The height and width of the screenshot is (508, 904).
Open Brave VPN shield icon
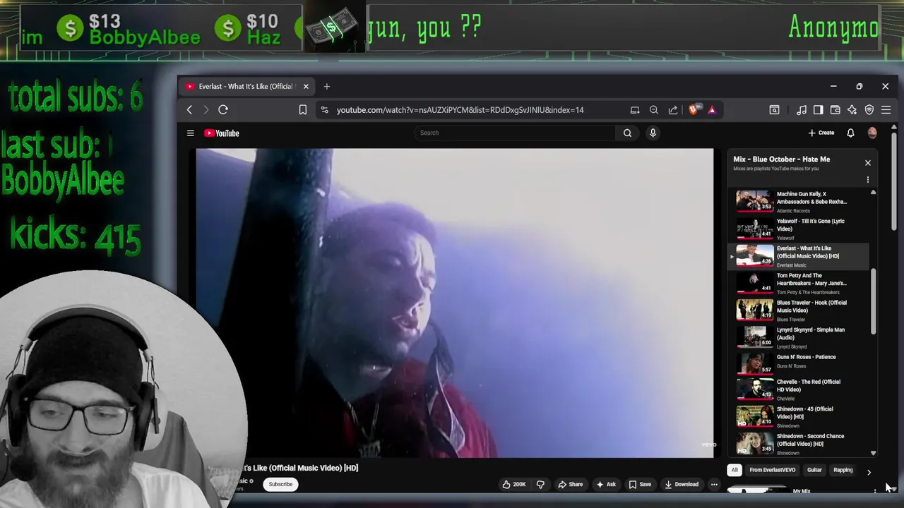click(869, 110)
